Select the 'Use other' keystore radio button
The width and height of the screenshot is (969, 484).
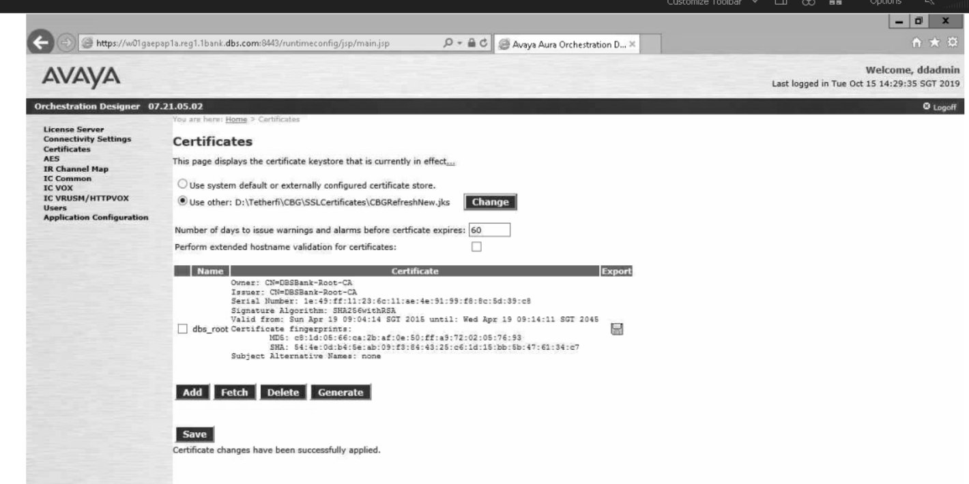tap(182, 202)
